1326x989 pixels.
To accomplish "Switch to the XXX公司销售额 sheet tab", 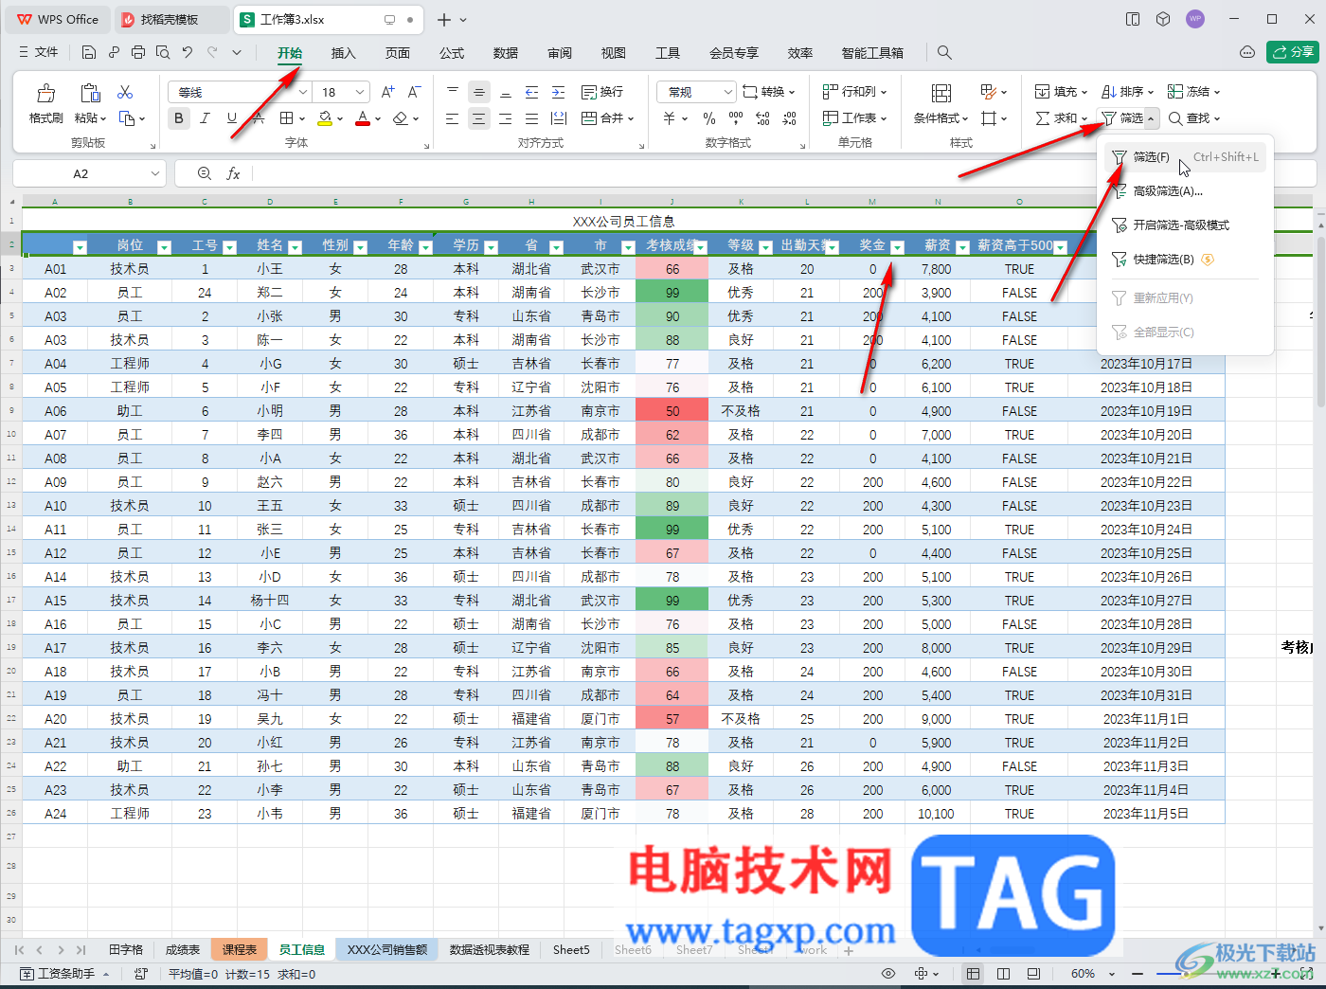I will pos(387,949).
